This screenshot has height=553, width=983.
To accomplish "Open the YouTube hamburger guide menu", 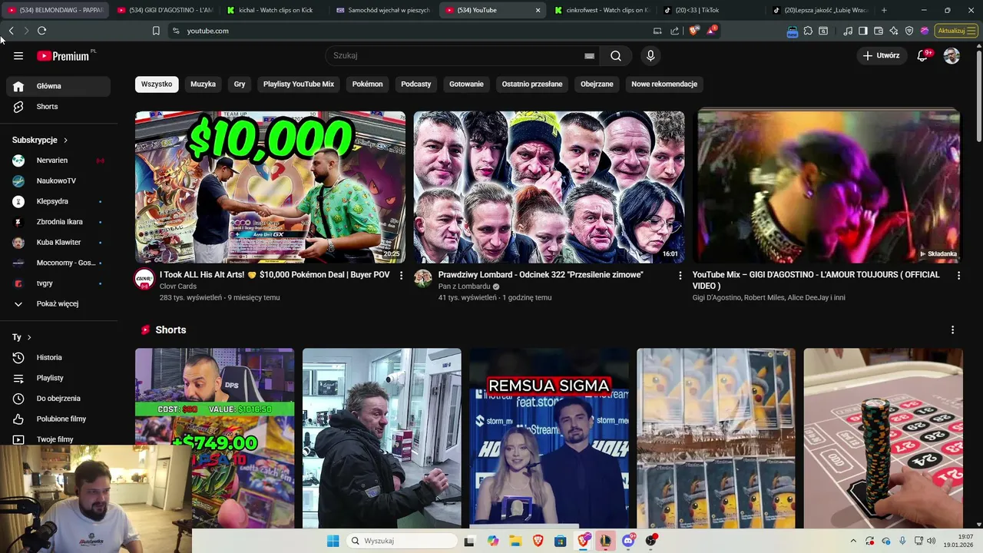I will pyautogui.click(x=18, y=56).
